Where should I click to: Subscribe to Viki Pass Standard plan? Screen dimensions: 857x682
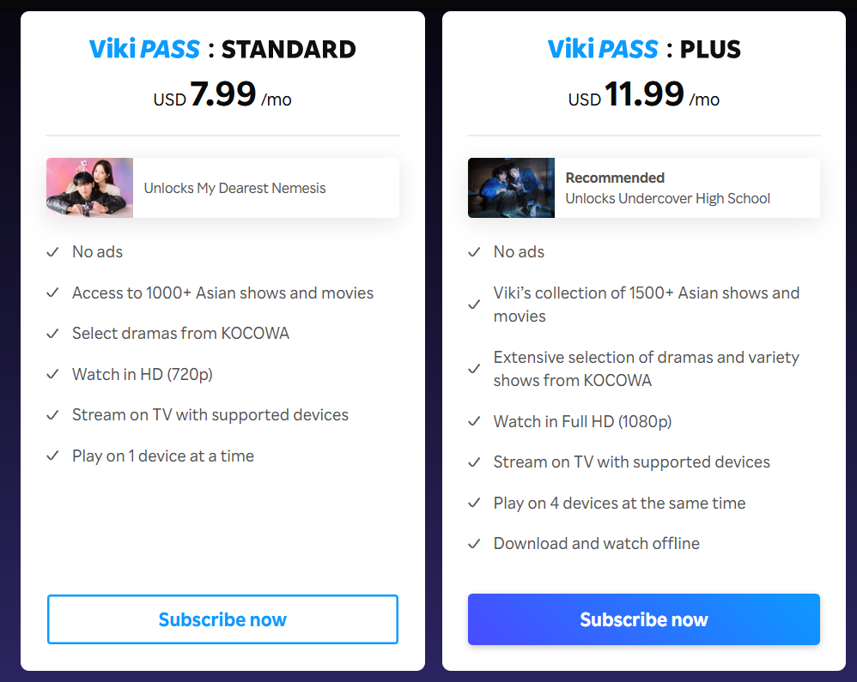click(x=222, y=619)
